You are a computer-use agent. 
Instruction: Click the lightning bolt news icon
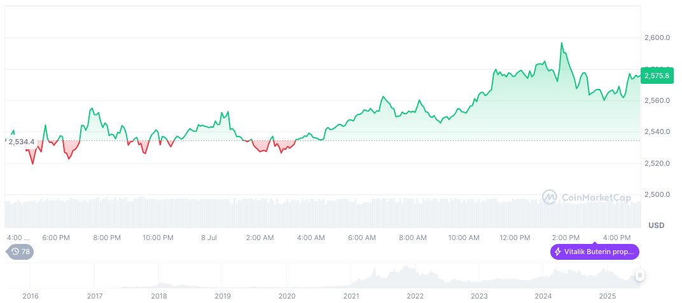click(558, 252)
